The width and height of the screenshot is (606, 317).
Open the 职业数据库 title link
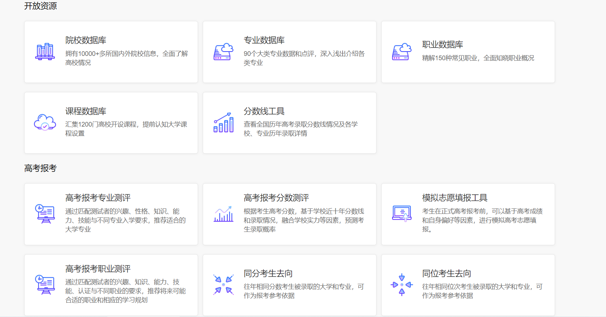[443, 45]
